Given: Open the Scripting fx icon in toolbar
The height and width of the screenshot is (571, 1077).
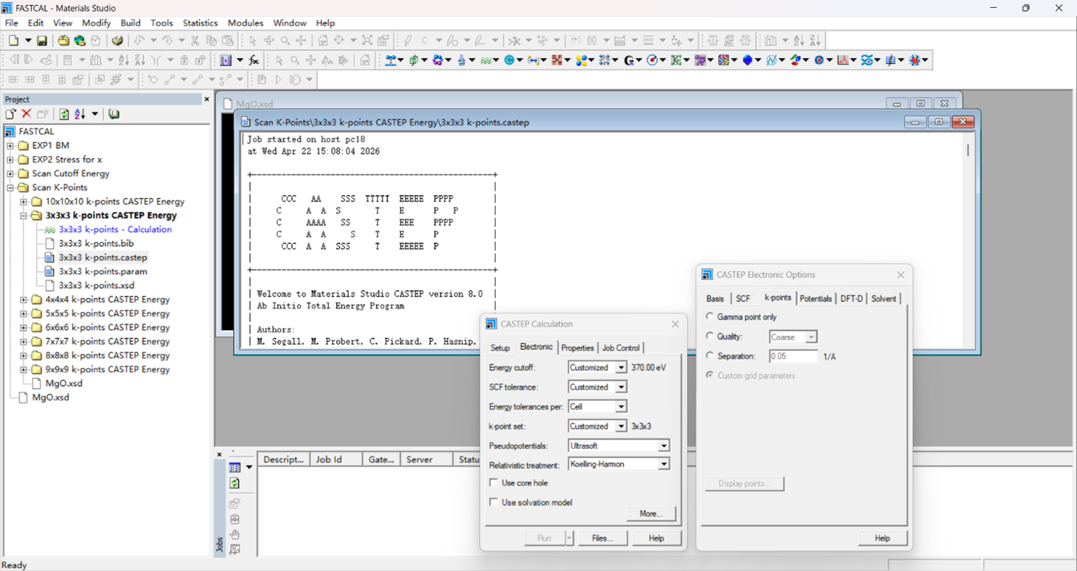Looking at the screenshot, I should [x=254, y=60].
